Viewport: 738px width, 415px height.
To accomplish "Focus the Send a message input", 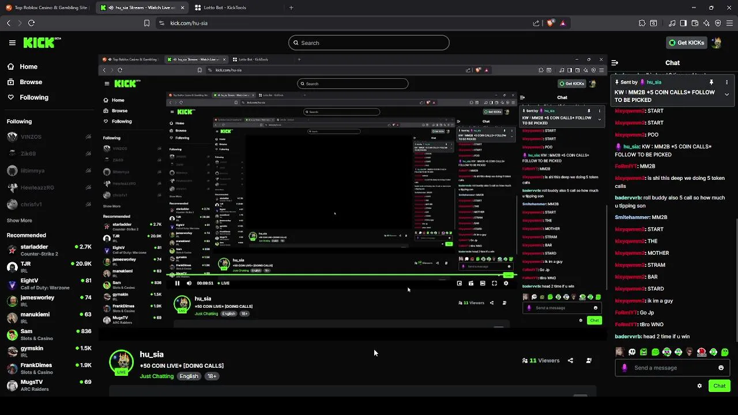I will point(672,368).
